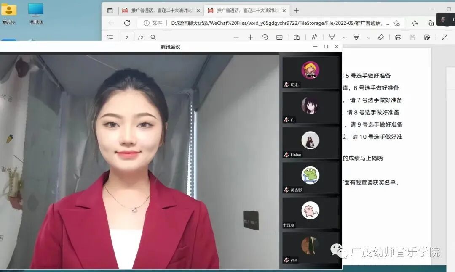Refresh the current PDF page
The height and width of the screenshot is (272, 455).
click(x=128, y=24)
